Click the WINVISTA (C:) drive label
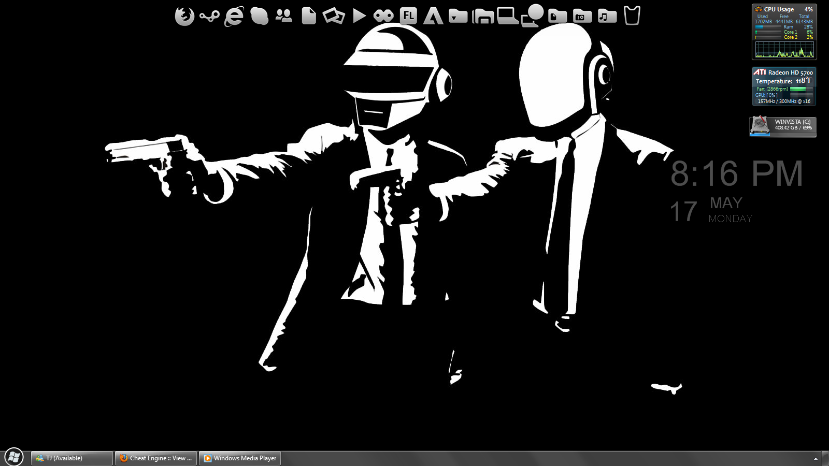The height and width of the screenshot is (466, 829). point(793,122)
